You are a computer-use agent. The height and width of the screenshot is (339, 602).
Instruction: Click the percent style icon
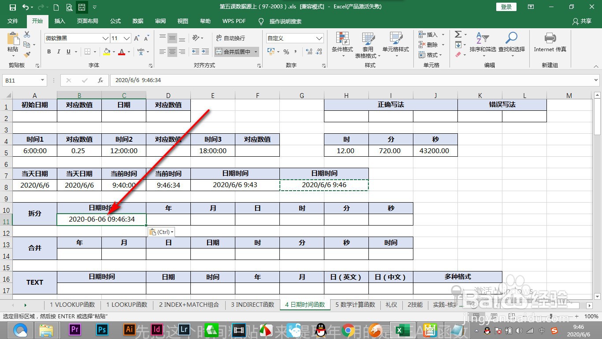tap(286, 52)
